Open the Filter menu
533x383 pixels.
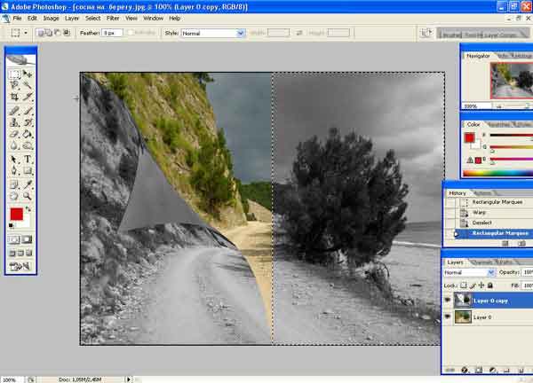[x=113, y=19]
